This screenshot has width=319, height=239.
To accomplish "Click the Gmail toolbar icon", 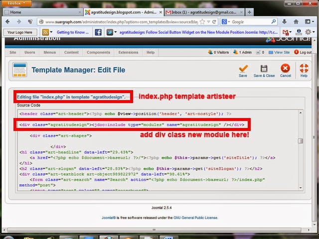I will (286, 32).
